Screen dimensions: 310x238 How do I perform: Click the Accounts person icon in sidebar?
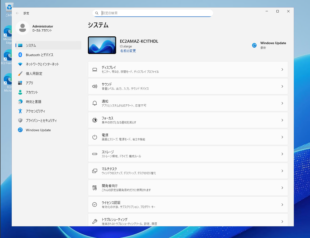coord(20,92)
